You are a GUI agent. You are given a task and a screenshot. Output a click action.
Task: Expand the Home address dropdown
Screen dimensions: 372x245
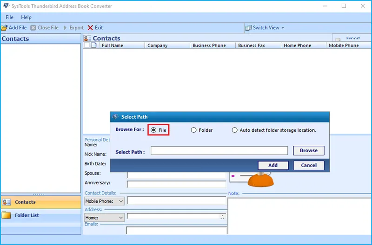coord(121,218)
